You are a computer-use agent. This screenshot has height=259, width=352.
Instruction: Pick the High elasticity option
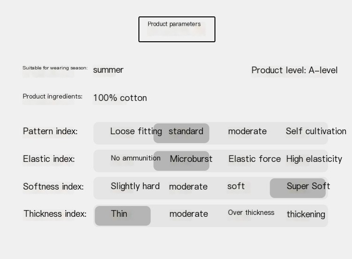[x=314, y=159]
